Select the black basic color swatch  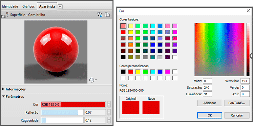tap(123, 57)
